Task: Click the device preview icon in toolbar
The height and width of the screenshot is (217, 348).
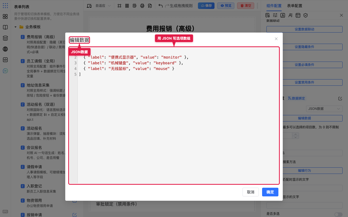Action: coord(89,6)
